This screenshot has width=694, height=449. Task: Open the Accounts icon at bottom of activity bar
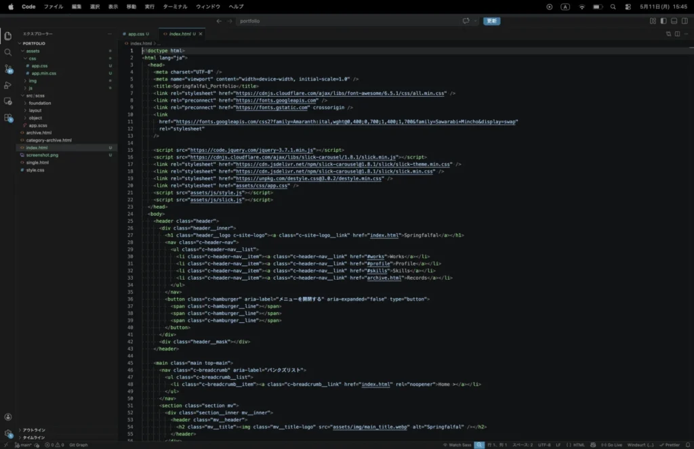[8, 416]
